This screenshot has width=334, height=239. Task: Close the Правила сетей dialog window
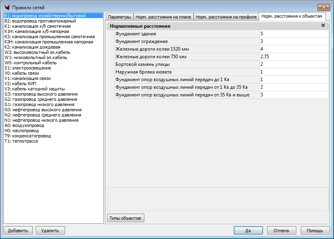(x=323, y=7)
